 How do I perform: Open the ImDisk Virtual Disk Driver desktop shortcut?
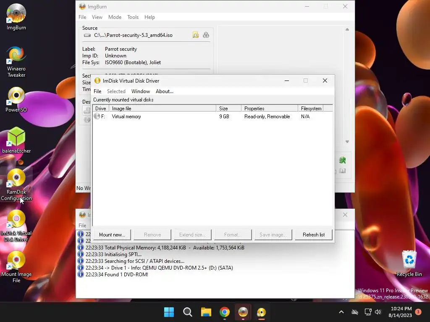(x=16, y=226)
